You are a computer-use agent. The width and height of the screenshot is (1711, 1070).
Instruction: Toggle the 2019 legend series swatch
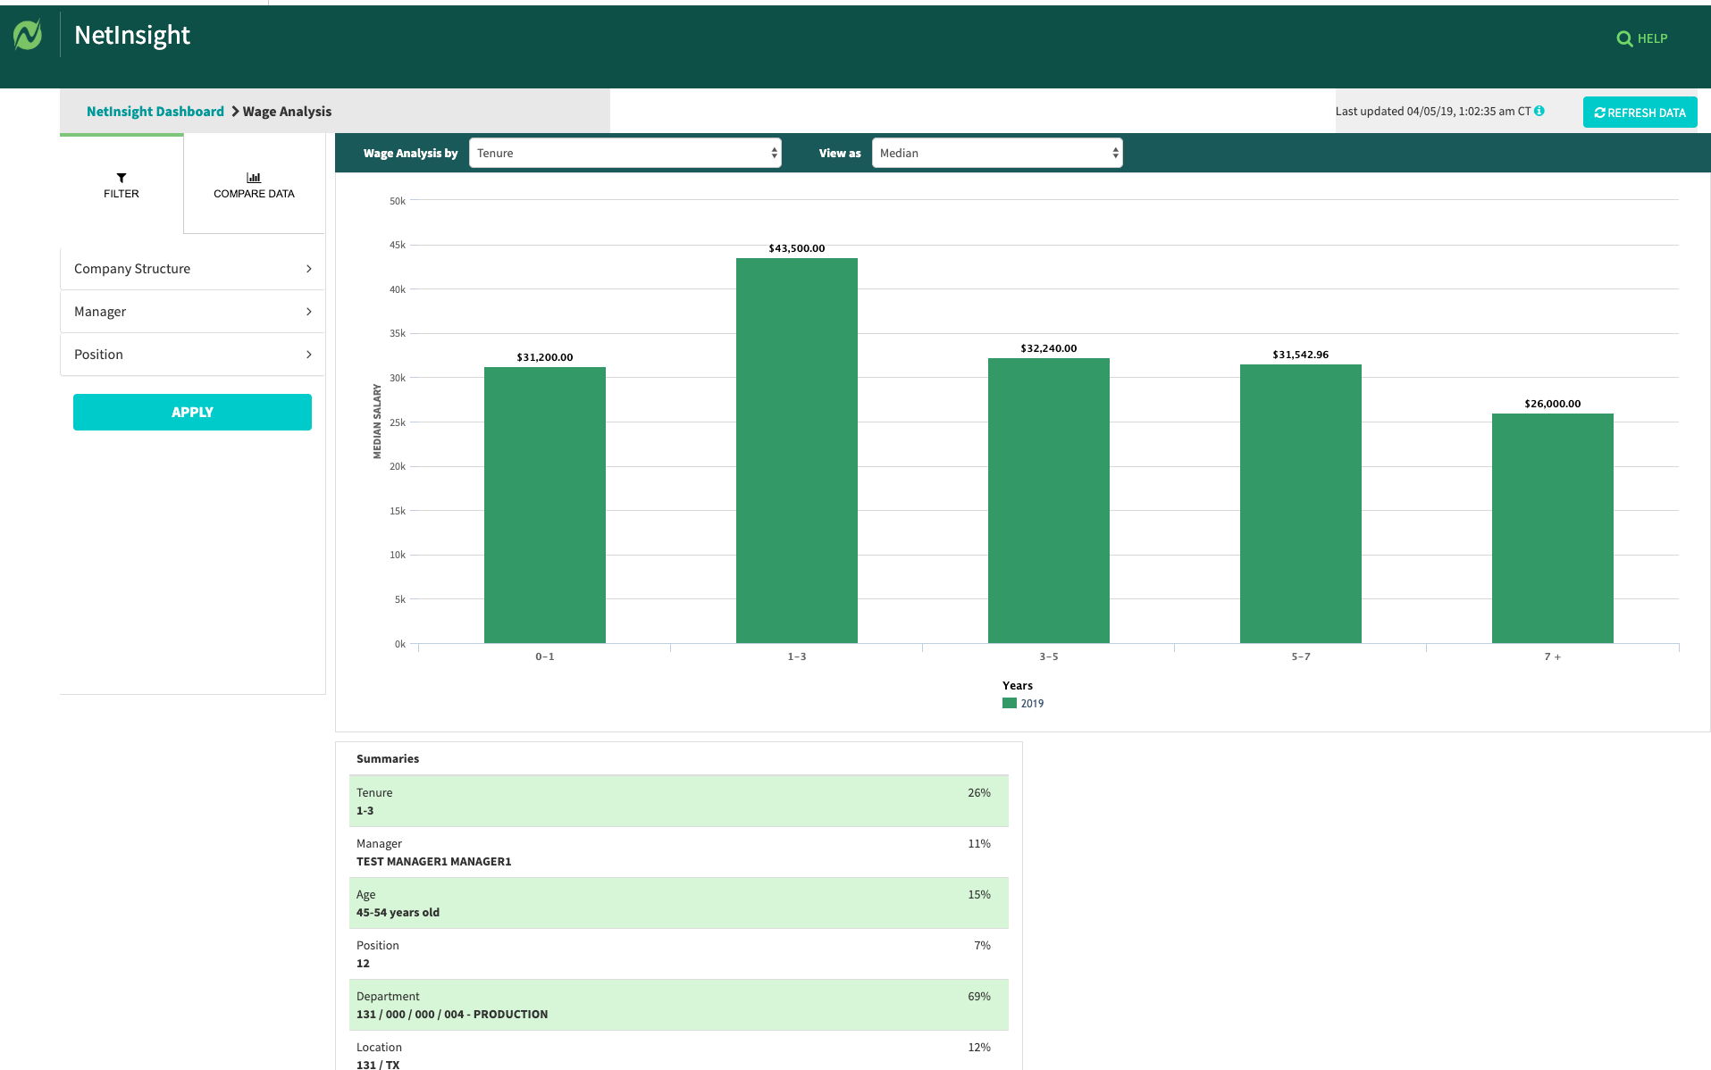[x=1010, y=703]
